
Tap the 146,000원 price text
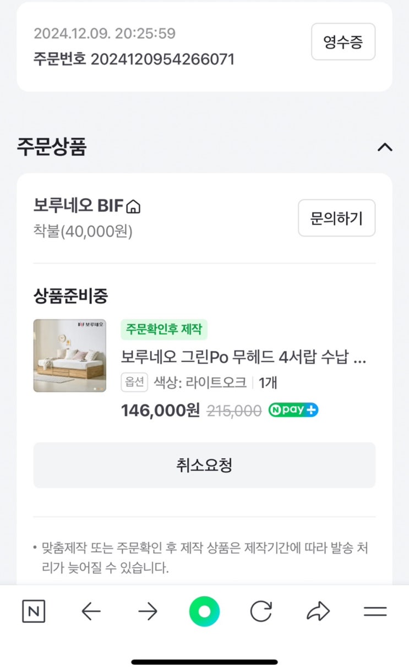pyautogui.click(x=160, y=411)
